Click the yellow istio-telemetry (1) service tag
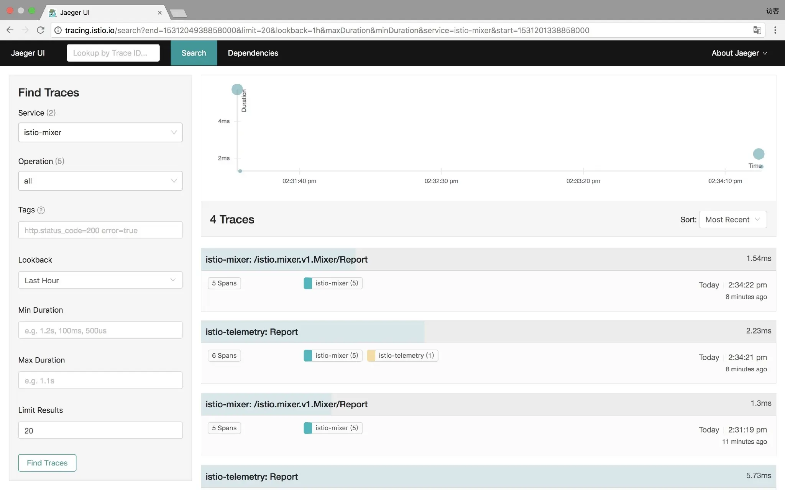 402,356
